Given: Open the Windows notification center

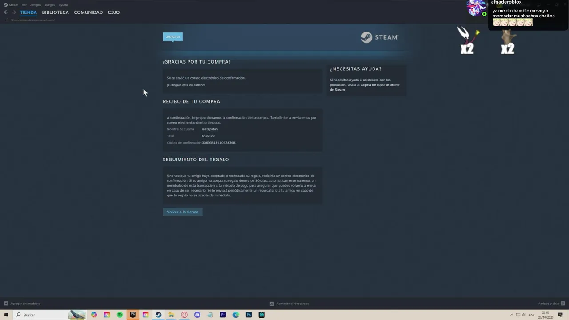Looking at the screenshot, I should click(561, 315).
